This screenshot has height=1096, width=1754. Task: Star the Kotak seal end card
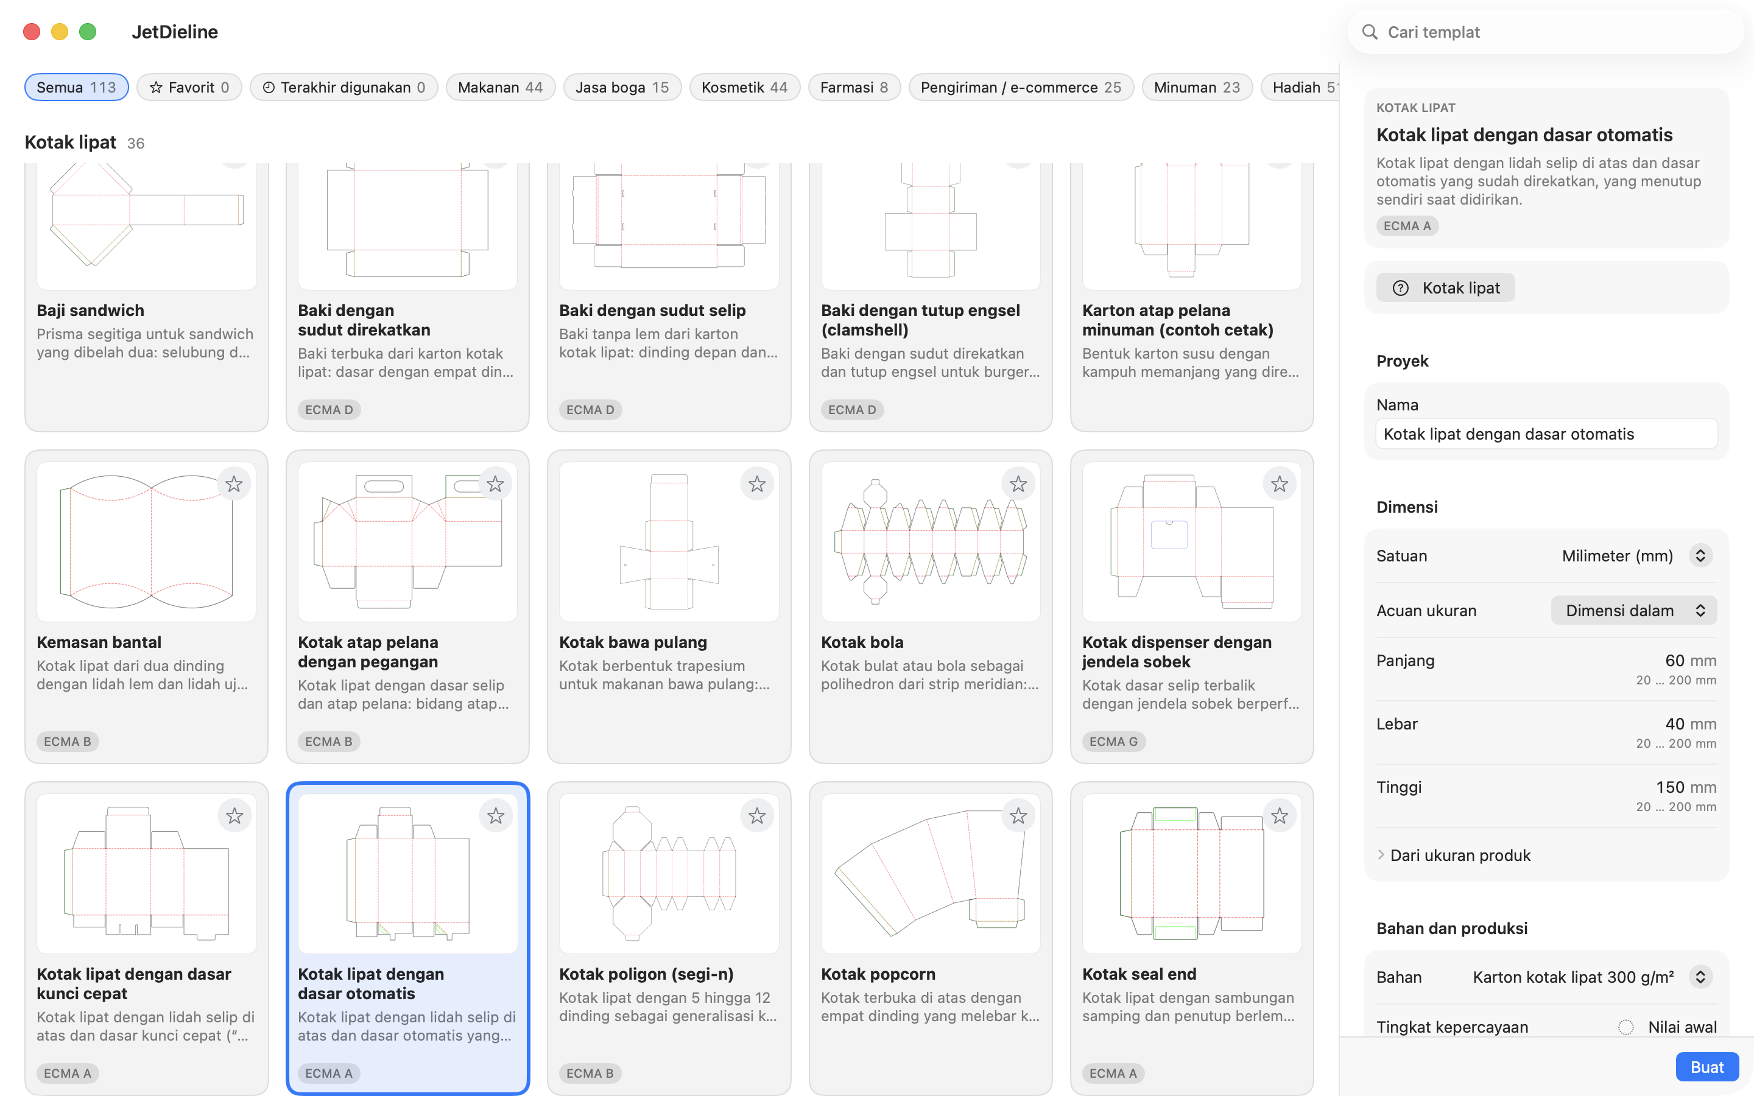pos(1280,816)
